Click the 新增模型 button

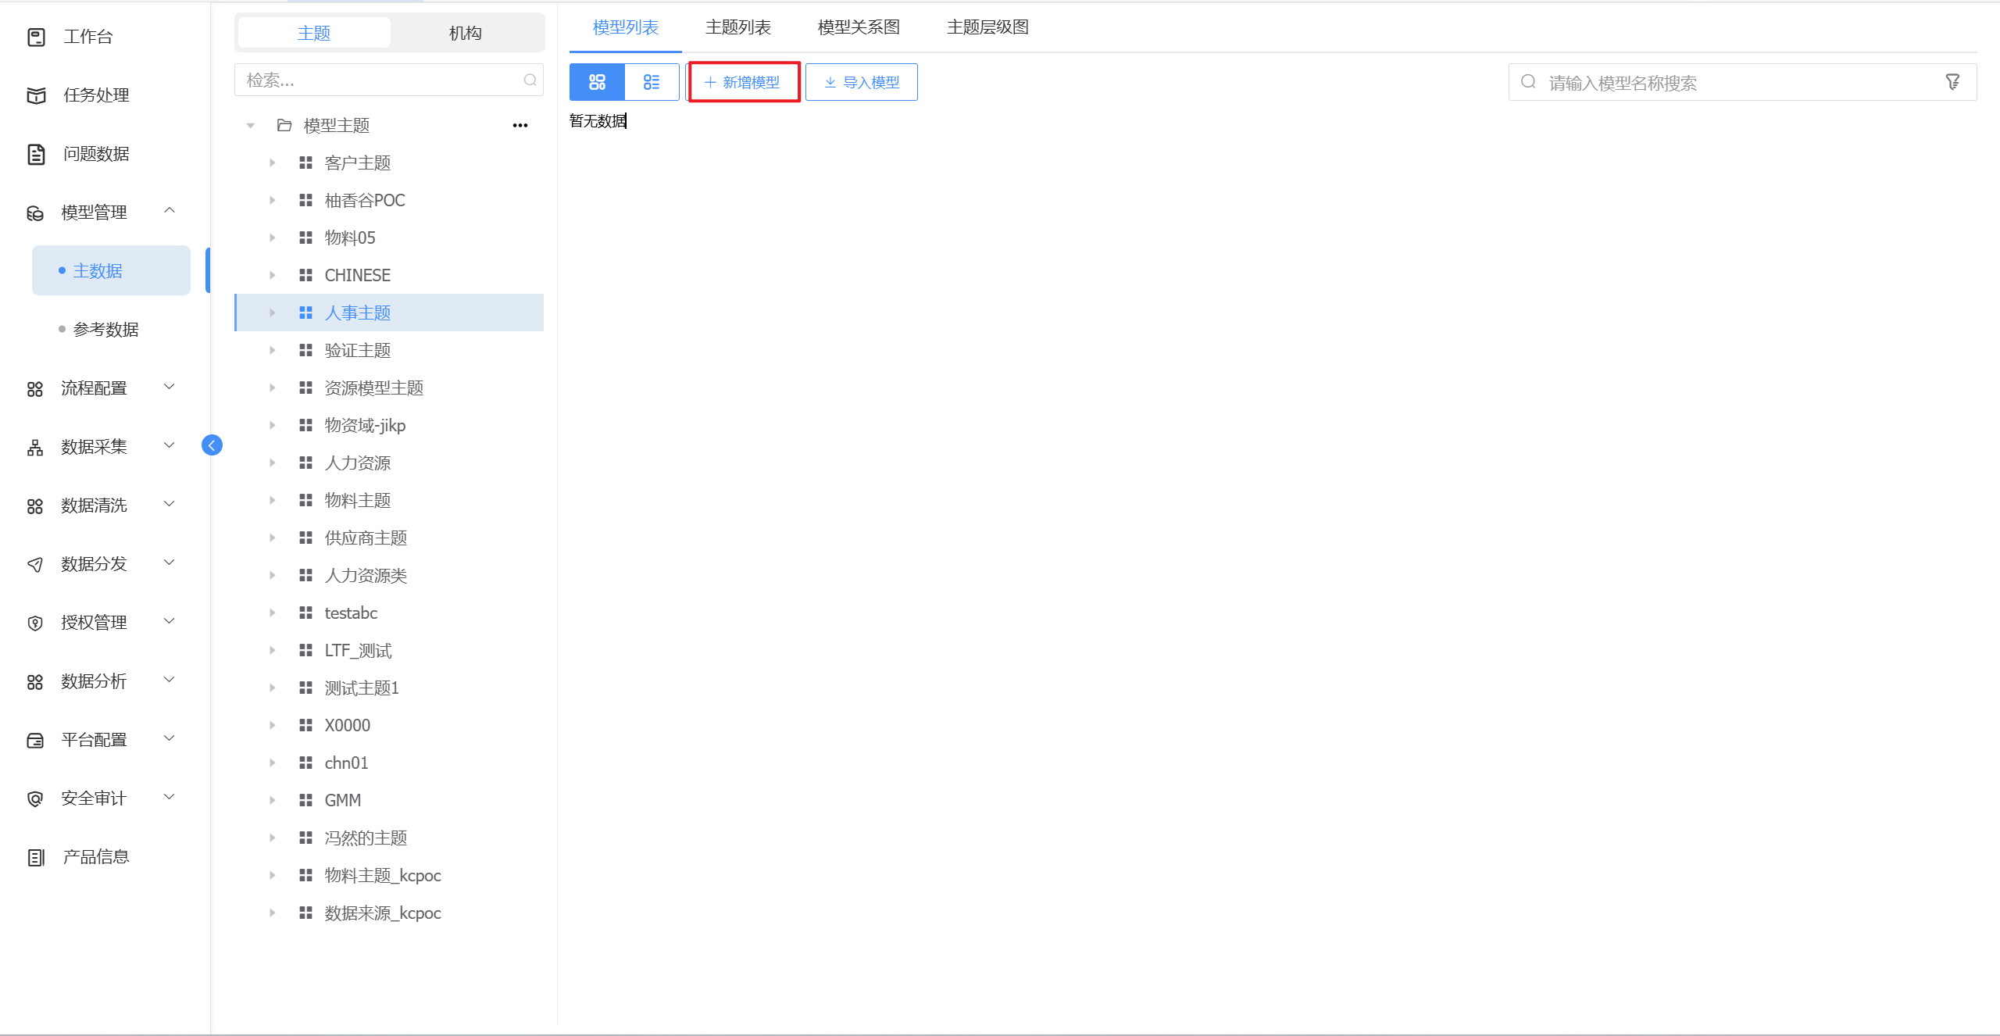pyautogui.click(x=743, y=82)
